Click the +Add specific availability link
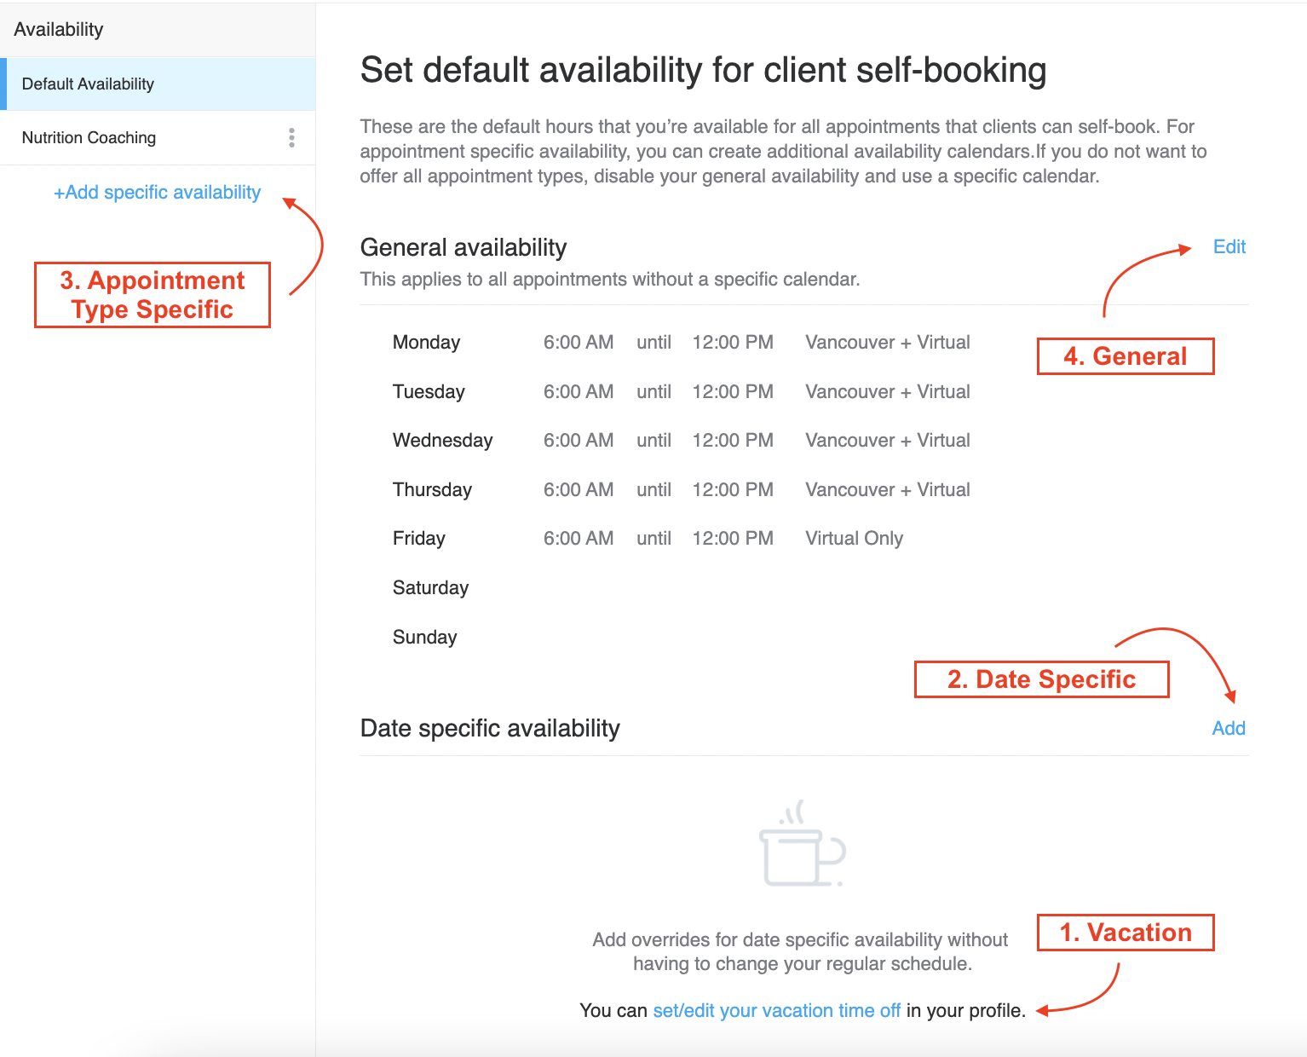 coord(157,193)
